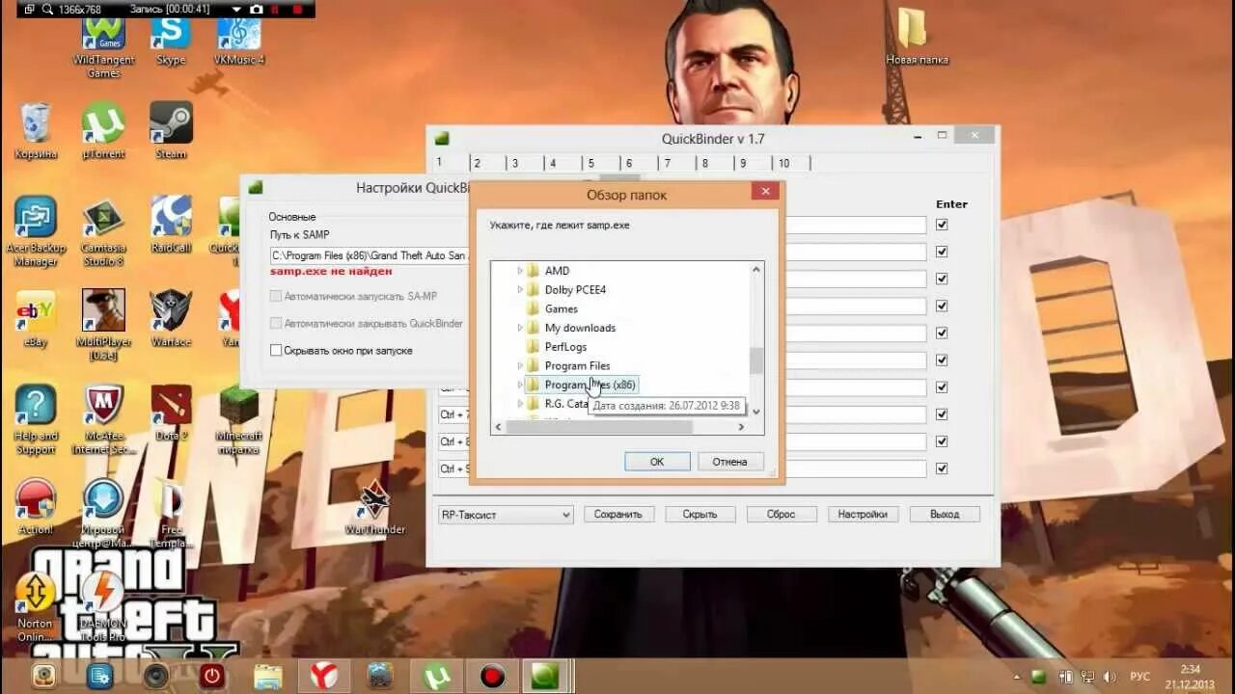Open tab 2 in QuickBinder
This screenshot has width=1235, height=694.
[477, 163]
